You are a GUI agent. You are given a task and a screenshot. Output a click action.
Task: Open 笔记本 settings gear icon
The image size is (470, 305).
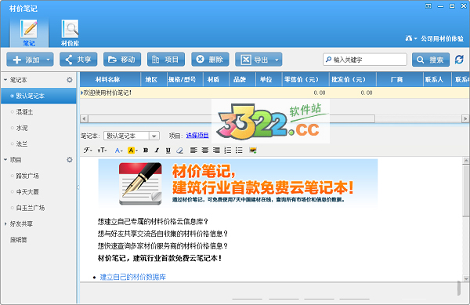tap(70, 80)
